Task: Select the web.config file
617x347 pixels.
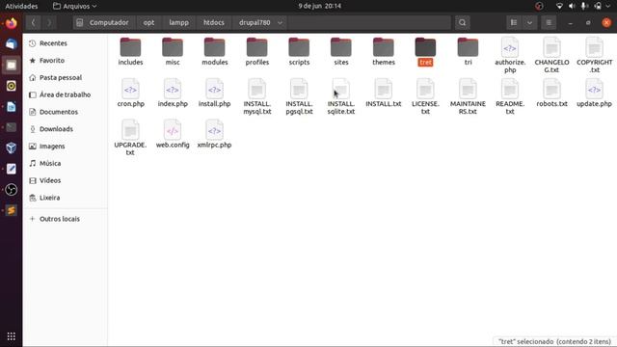Action: [x=173, y=134]
